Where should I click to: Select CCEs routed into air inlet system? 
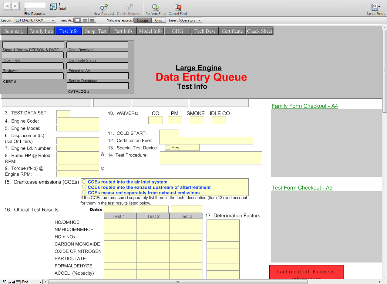point(84,182)
